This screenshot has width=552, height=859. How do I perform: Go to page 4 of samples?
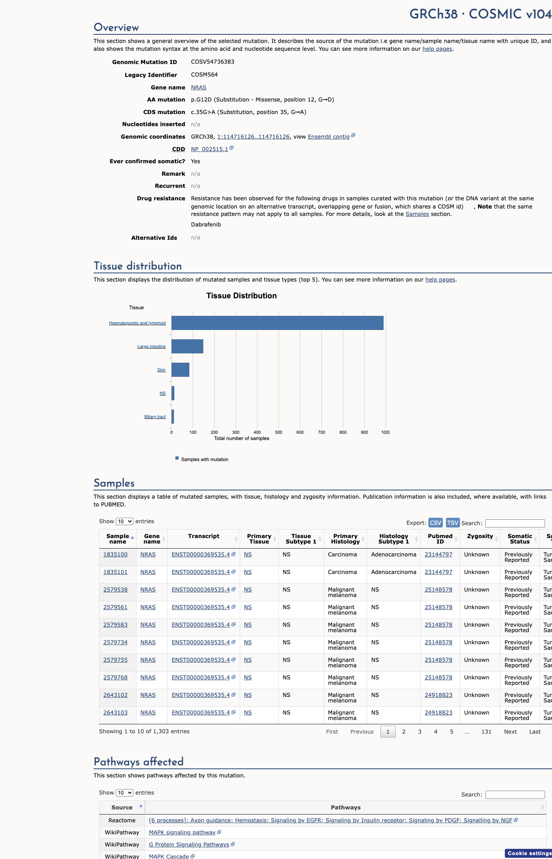click(436, 732)
